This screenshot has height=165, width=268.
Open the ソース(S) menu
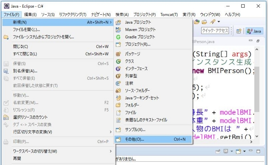click(x=48, y=14)
